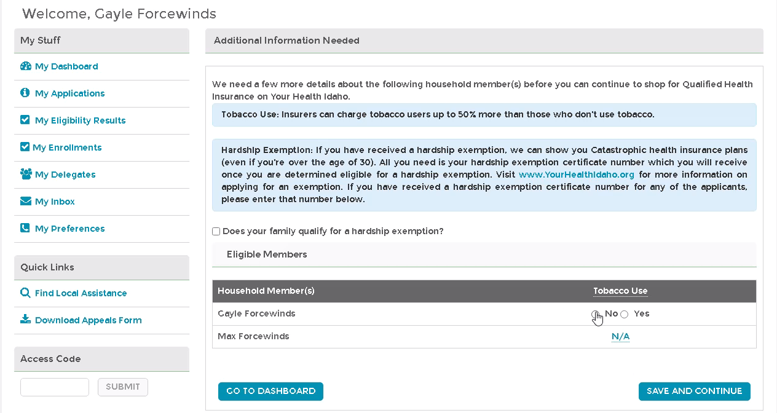
Task: Open the www.YourHealthIdaho.org link
Action: [x=576, y=175]
